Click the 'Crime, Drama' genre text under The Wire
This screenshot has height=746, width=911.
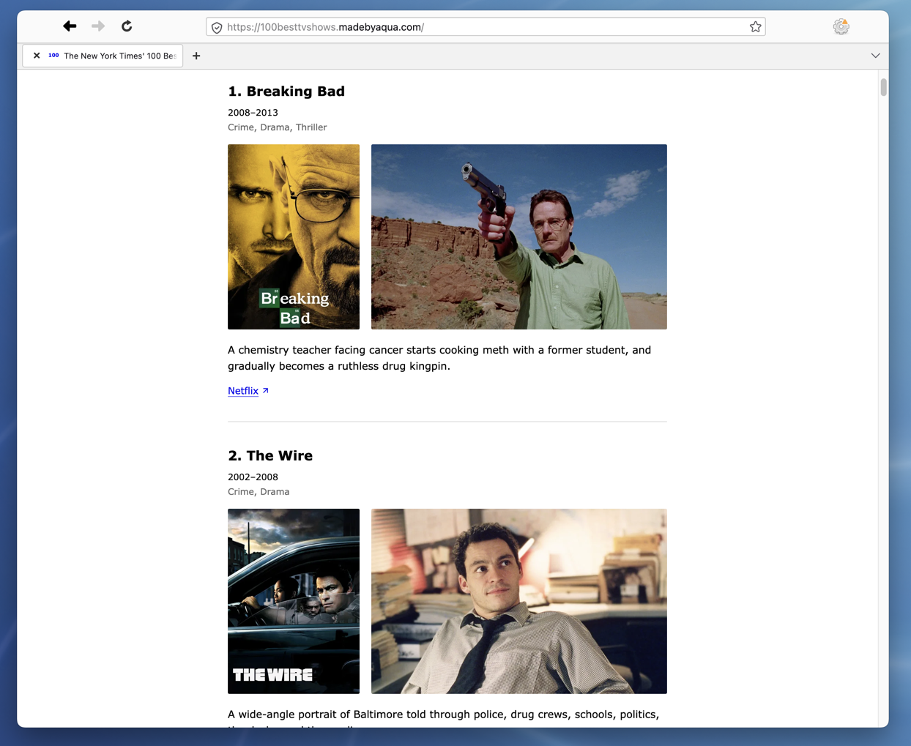pos(259,492)
